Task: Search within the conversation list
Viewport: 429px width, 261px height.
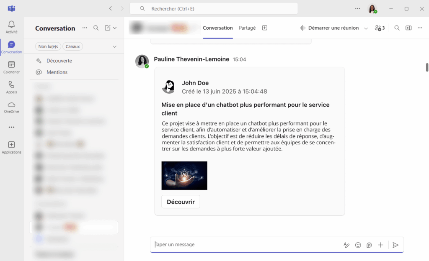Action: click(x=96, y=28)
